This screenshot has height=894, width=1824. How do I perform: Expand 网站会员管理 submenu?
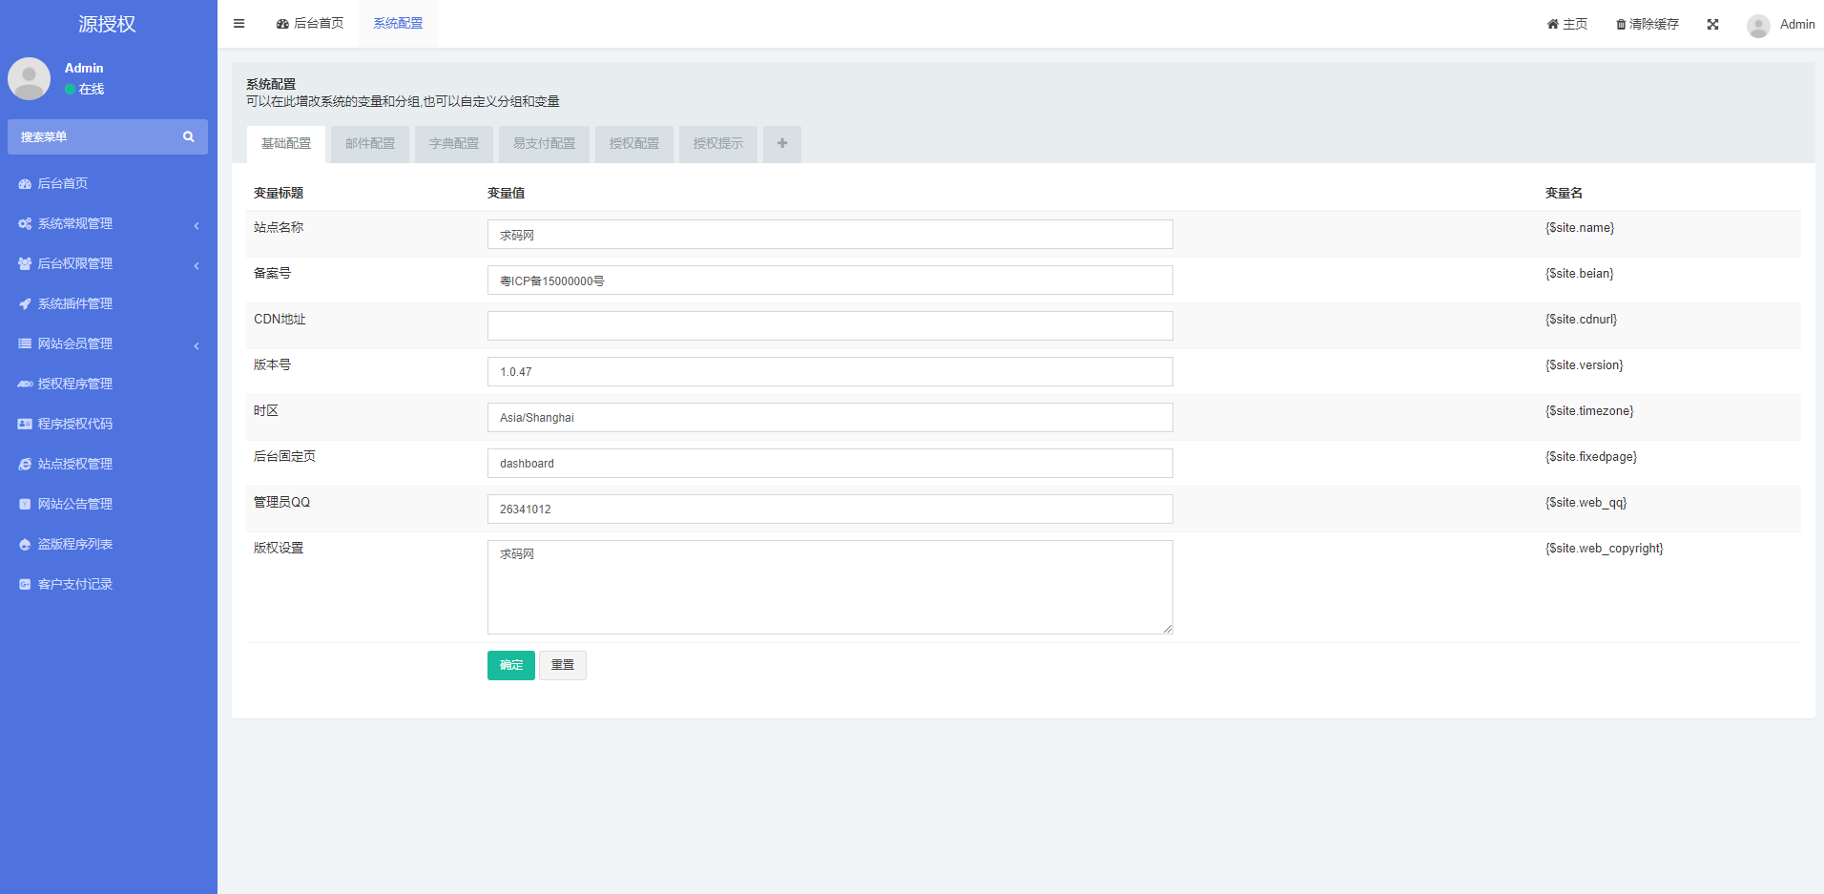(75, 343)
